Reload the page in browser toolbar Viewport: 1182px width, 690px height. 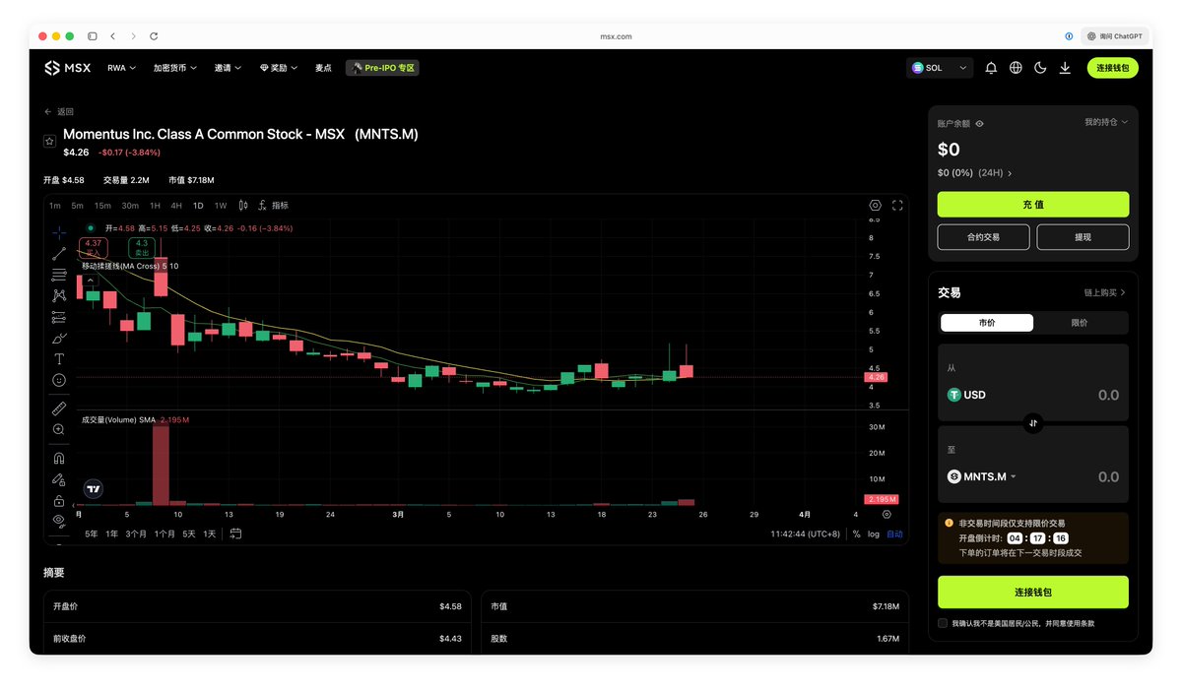coord(154,36)
